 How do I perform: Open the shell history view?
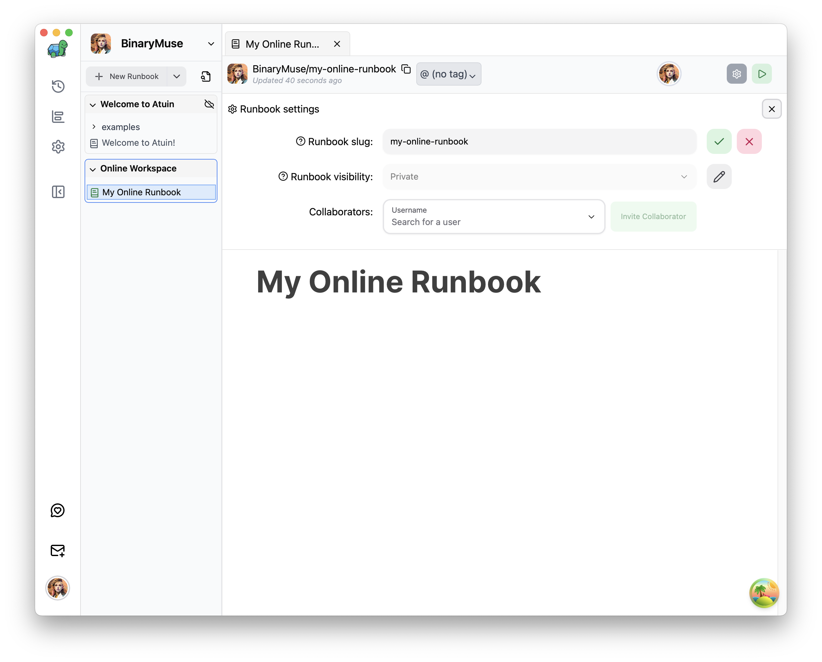coord(58,87)
